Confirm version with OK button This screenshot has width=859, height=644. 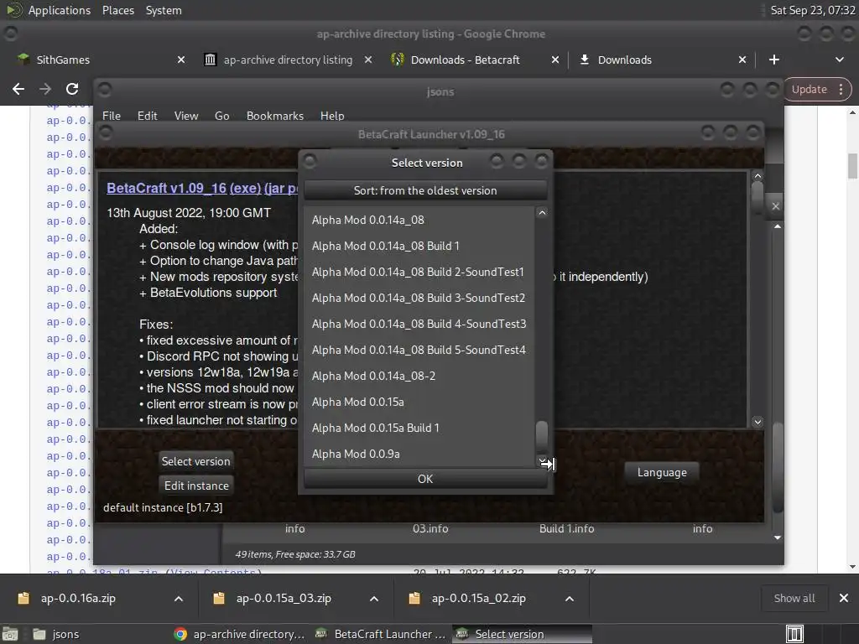coord(425,479)
